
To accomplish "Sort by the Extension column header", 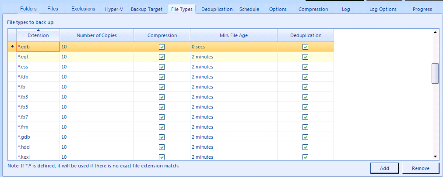I will [38, 35].
